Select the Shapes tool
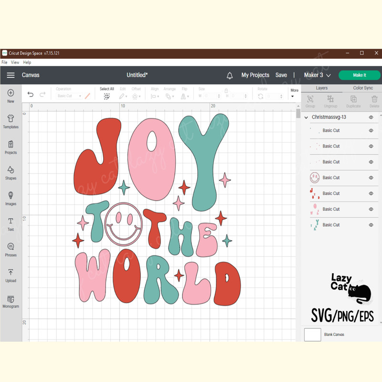Image resolution: width=382 pixels, height=382 pixels. click(11, 173)
